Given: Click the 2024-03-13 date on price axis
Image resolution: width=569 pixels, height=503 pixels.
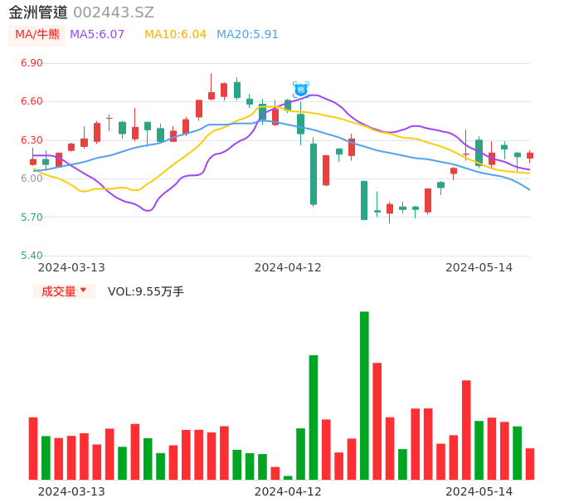Looking at the screenshot, I should 71,267.
